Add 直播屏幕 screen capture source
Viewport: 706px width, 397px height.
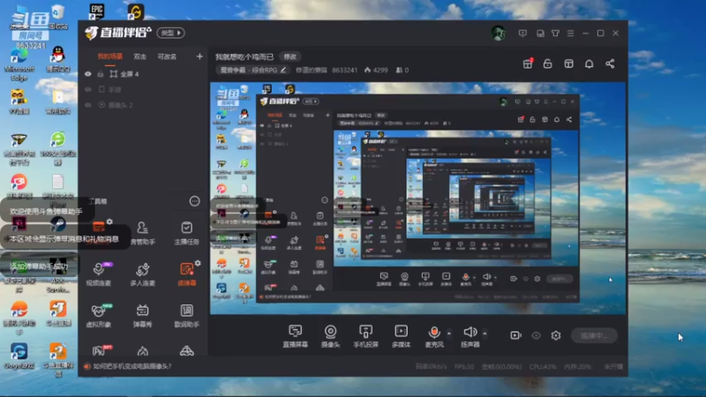pos(296,336)
